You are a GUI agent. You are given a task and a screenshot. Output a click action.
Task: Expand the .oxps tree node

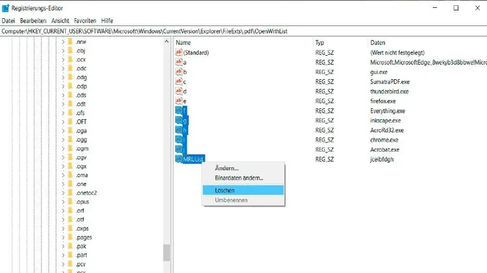63,228
